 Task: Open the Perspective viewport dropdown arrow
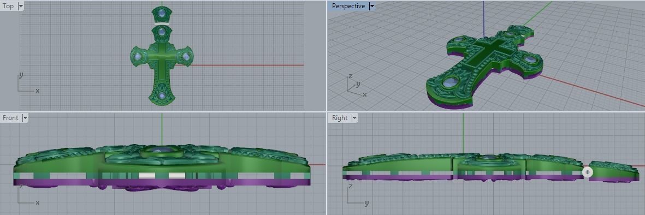click(x=372, y=6)
